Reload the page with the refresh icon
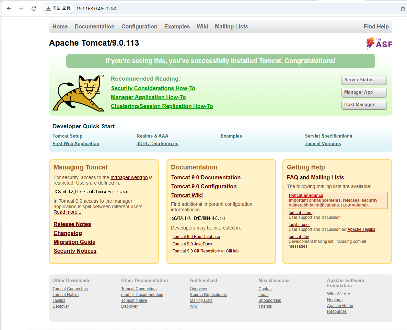The image size is (407, 330). pos(34,9)
